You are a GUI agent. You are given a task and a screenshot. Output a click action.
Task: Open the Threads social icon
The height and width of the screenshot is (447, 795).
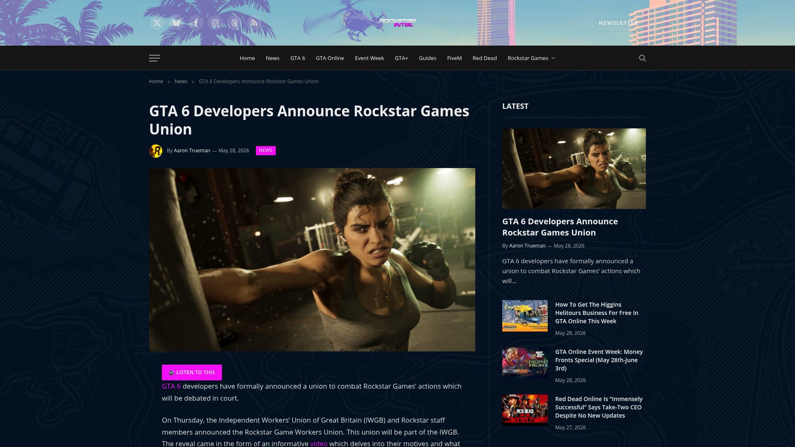[235, 23]
